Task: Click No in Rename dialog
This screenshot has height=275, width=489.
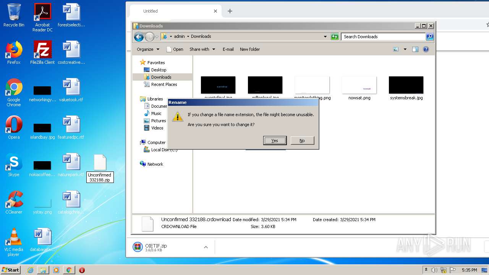Action: pyautogui.click(x=302, y=141)
